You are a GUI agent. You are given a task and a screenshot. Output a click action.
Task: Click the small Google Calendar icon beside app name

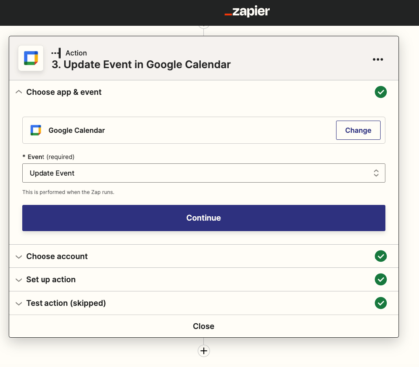36,130
